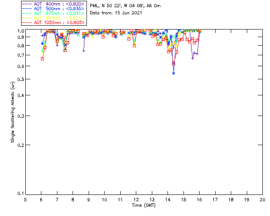This screenshot has width=270, height=216.
Task: Click the red square at 0.8 before 12
Action: tap(135, 46)
